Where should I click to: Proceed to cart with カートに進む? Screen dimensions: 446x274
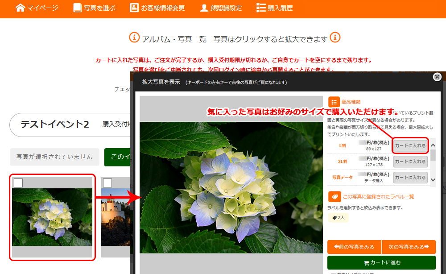tap(381, 263)
